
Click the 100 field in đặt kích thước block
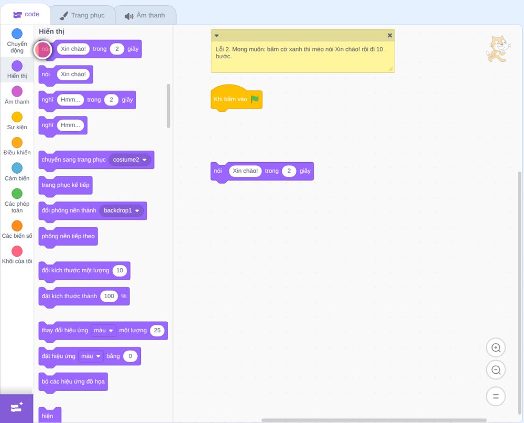pyautogui.click(x=110, y=296)
